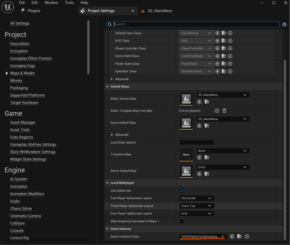290x245 pixels.
Task: Open the Packaging settings link
Action: (19, 88)
